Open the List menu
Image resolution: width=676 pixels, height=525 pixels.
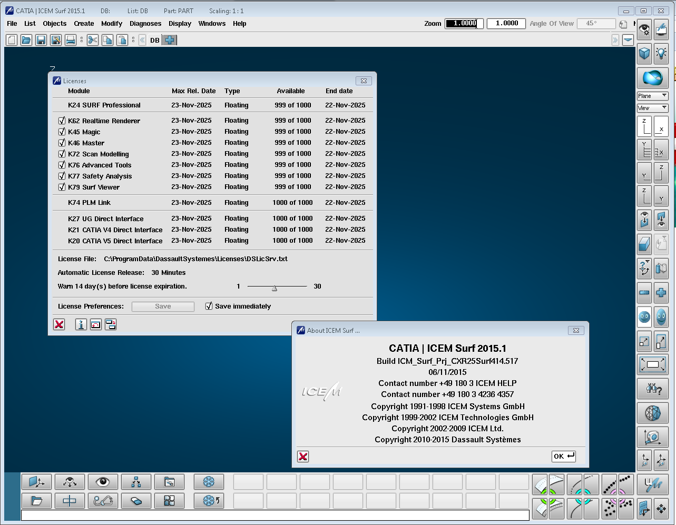click(x=30, y=24)
